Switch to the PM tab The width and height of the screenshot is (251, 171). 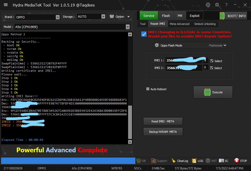coord(180,16)
